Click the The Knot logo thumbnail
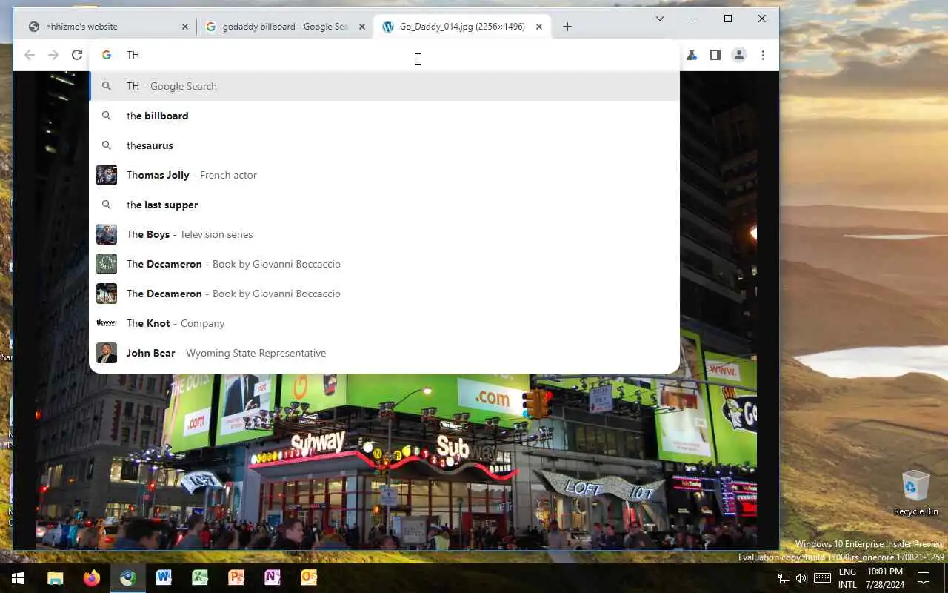The width and height of the screenshot is (948, 593). pyautogui.click(x=107, y=323)
